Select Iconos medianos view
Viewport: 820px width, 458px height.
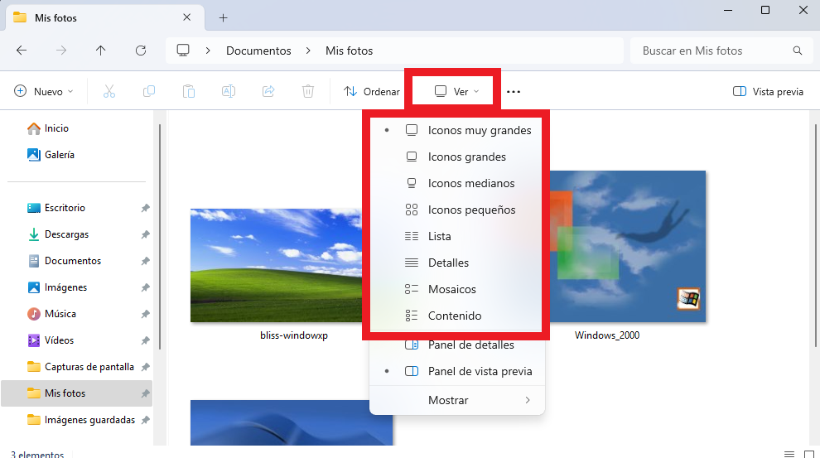point(456,184)
